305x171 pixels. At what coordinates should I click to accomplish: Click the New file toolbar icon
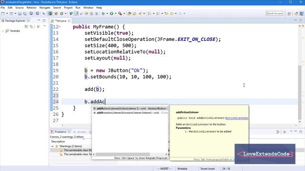click(3, 13)
